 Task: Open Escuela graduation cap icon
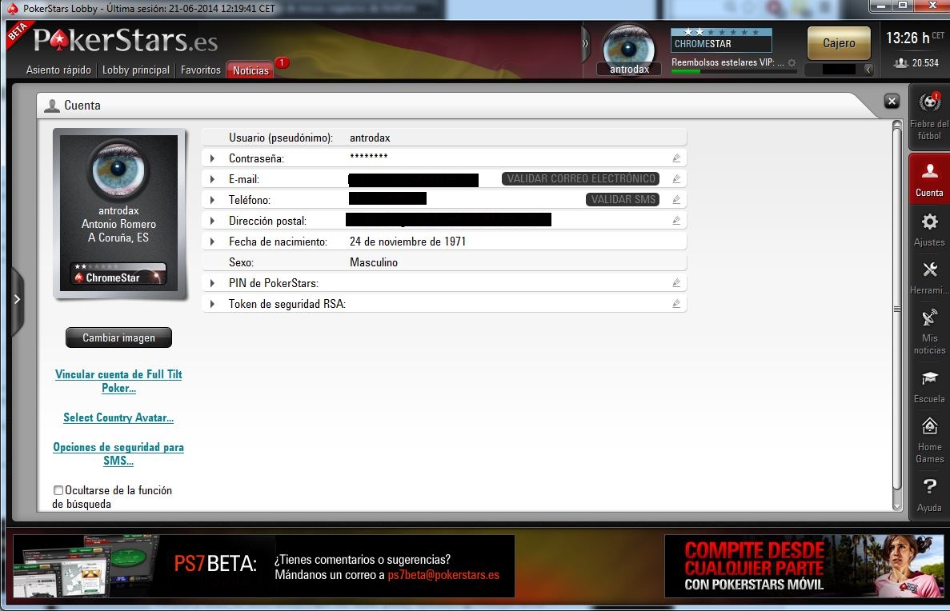929,386
